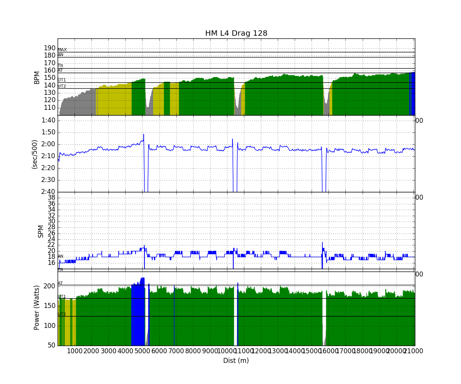Click the MAX heart rate threshold label
The height and width of the screenshot is (384, 461).
(62, 50)
